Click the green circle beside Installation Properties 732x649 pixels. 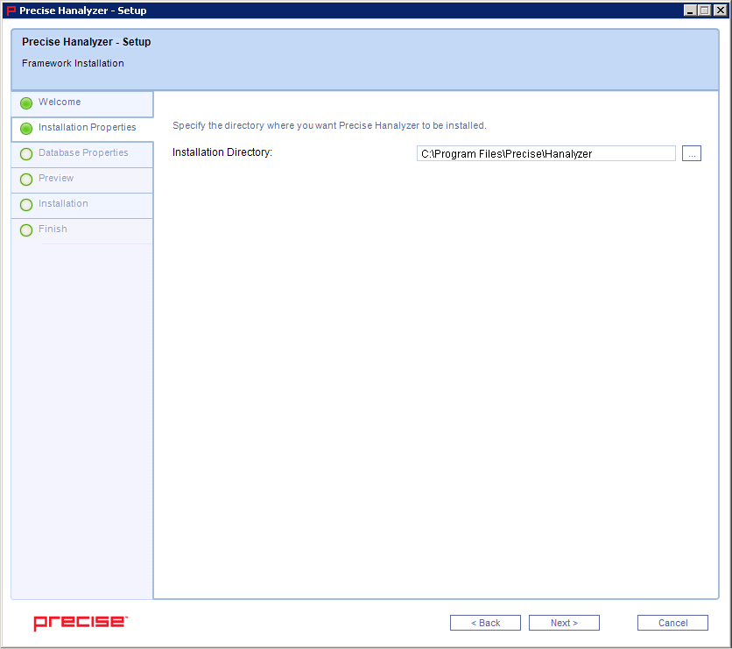26,129
